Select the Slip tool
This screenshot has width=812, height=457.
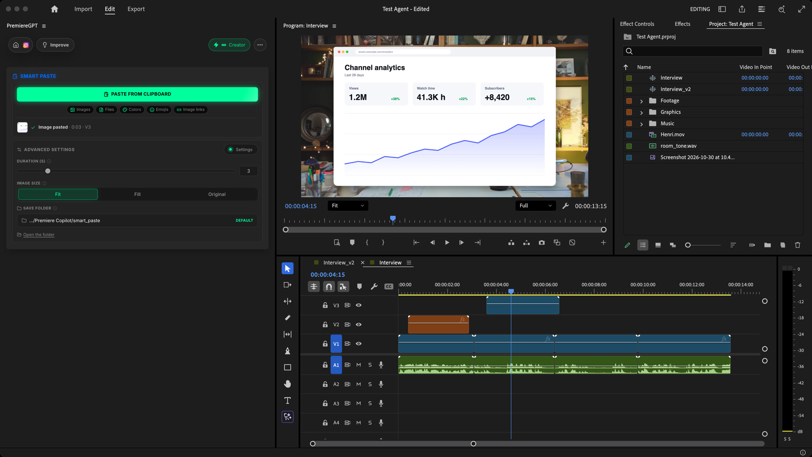[287, 334]
